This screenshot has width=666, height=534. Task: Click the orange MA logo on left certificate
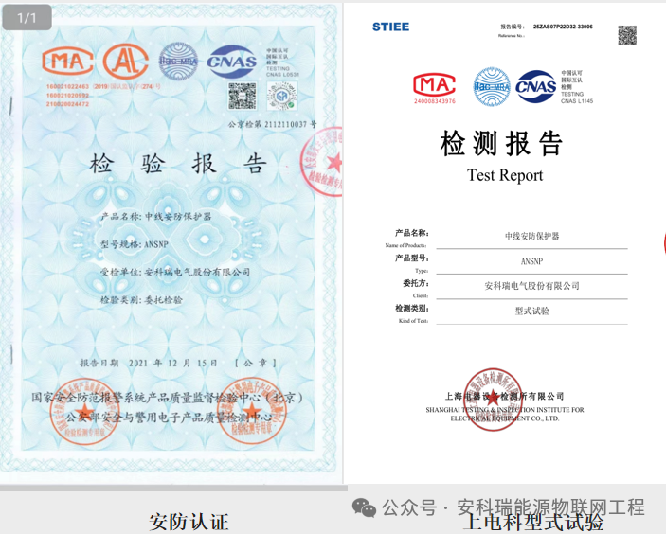[67, 62]
